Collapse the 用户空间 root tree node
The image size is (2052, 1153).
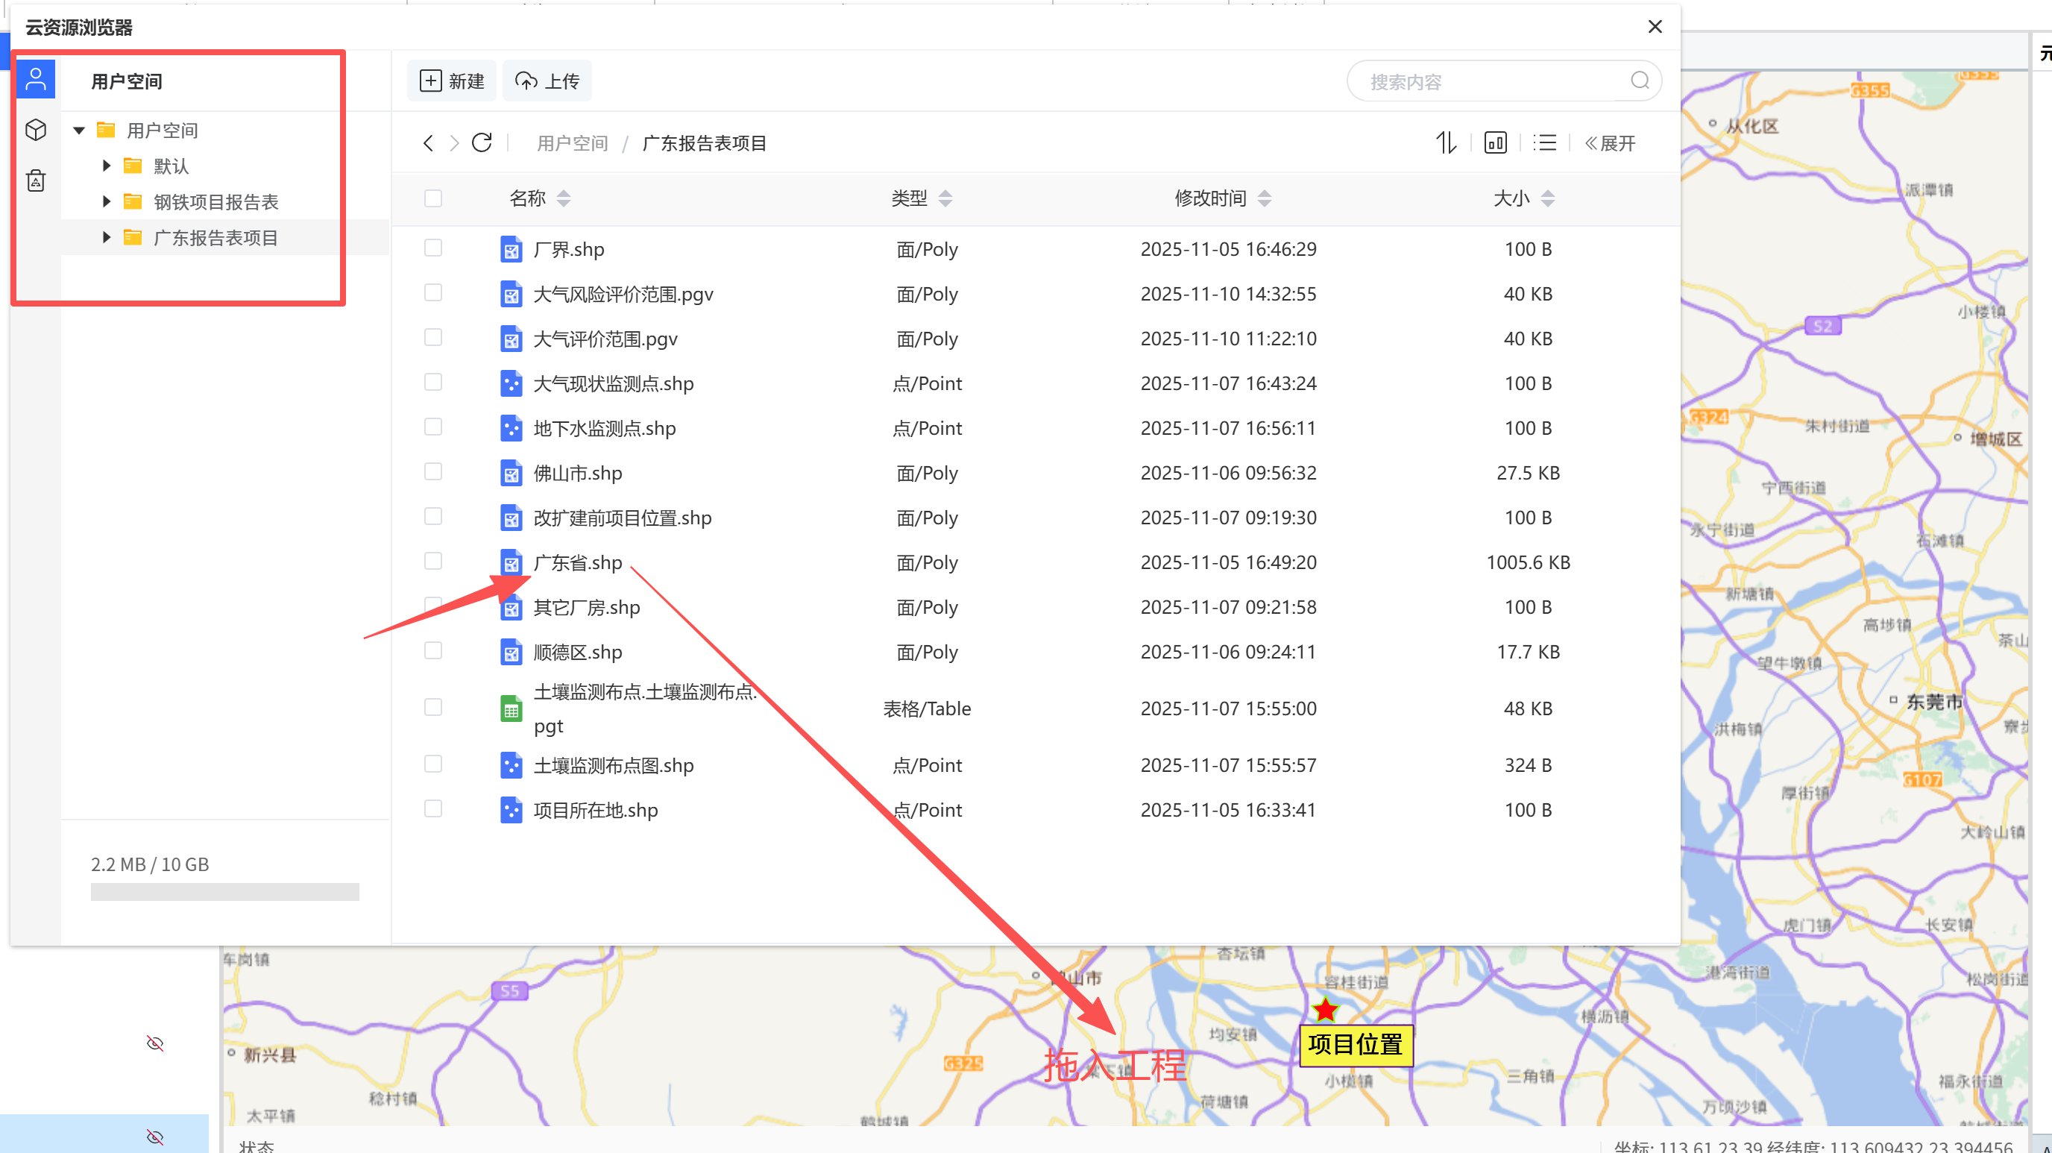(x=79, y=131)
